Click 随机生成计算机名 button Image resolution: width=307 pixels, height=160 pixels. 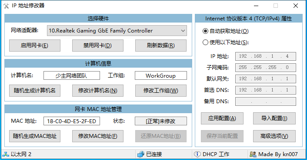tap(35, 91)
